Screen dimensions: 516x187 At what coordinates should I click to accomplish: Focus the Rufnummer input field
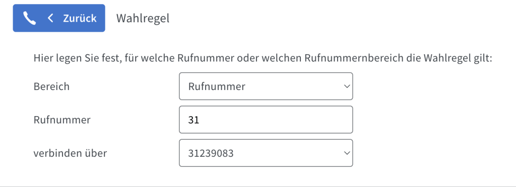pos(266,120)
